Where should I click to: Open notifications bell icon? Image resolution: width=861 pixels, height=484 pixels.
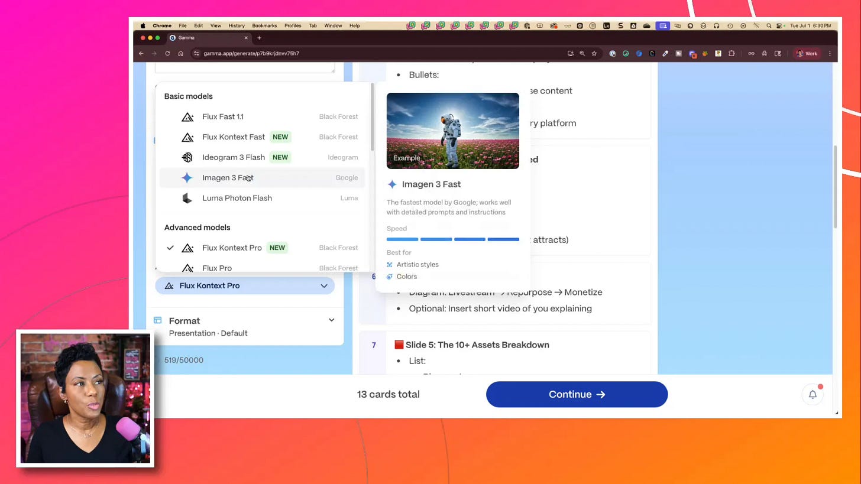[813, 394]
